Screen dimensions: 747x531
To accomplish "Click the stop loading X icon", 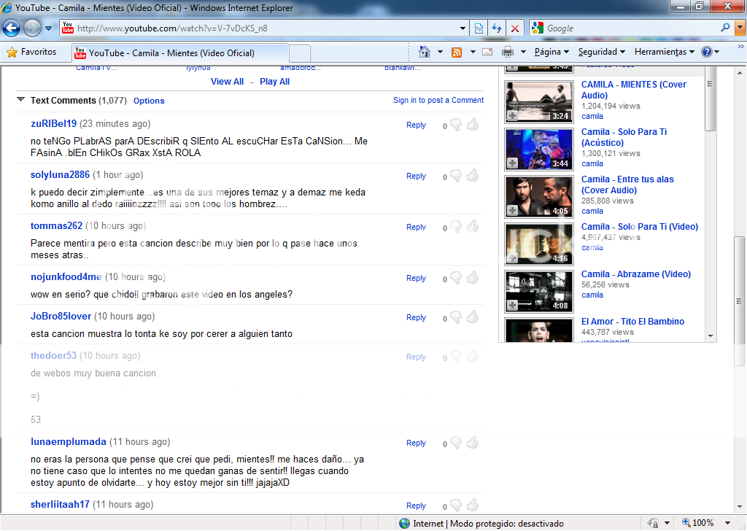I will 515,28.
